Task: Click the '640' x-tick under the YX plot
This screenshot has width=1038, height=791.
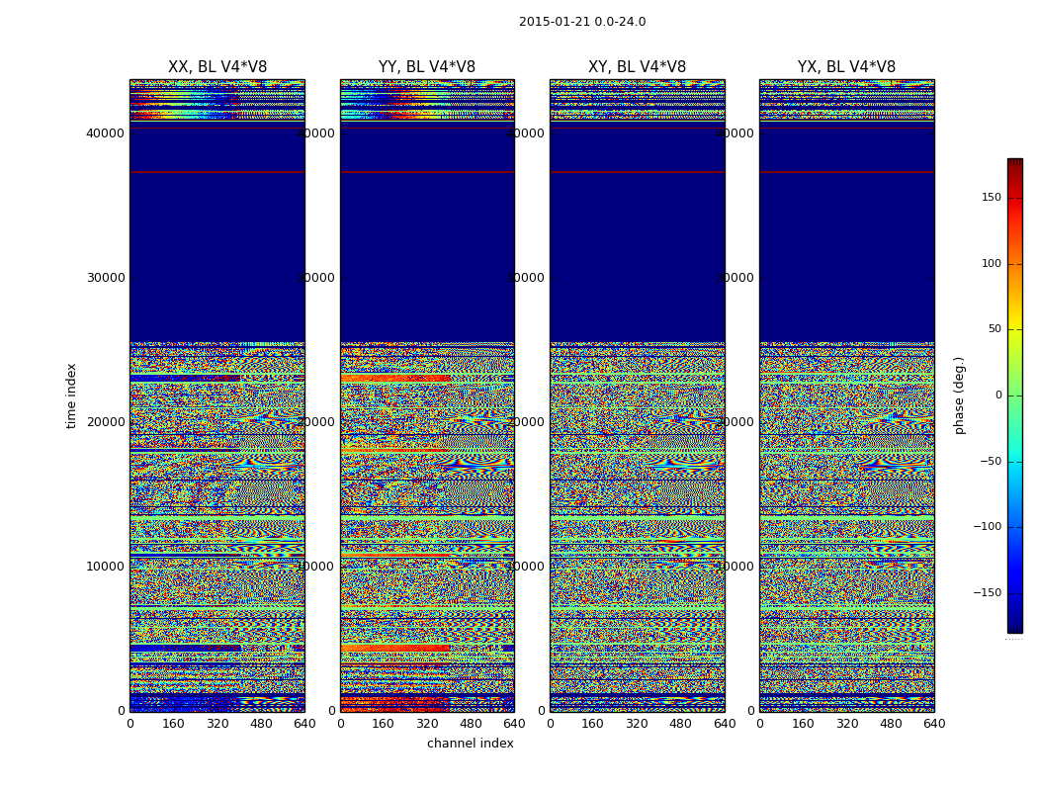Action: [x=934, y=724]
